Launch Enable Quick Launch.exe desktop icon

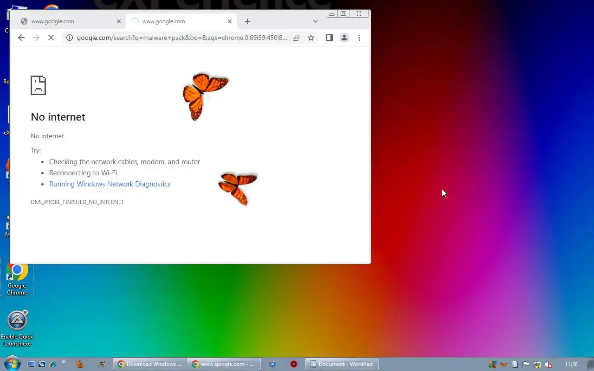[x=17, y=328]
